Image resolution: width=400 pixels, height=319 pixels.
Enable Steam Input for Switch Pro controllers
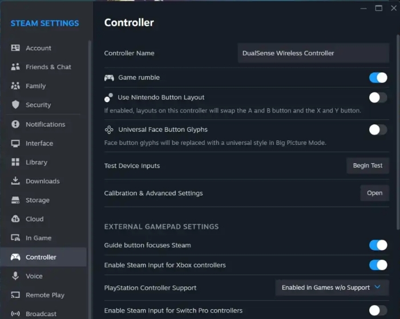pos(378,310)
